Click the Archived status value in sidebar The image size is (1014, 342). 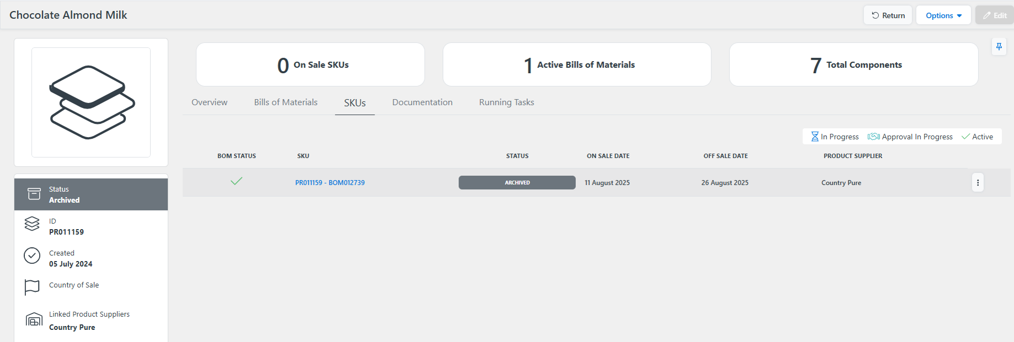point(64,200)
